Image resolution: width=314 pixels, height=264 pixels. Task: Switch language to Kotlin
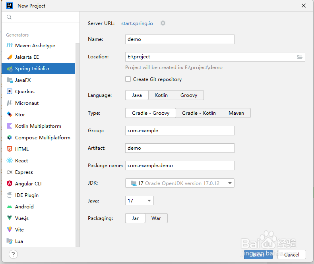pyautogui.click(x=161, y=95)
